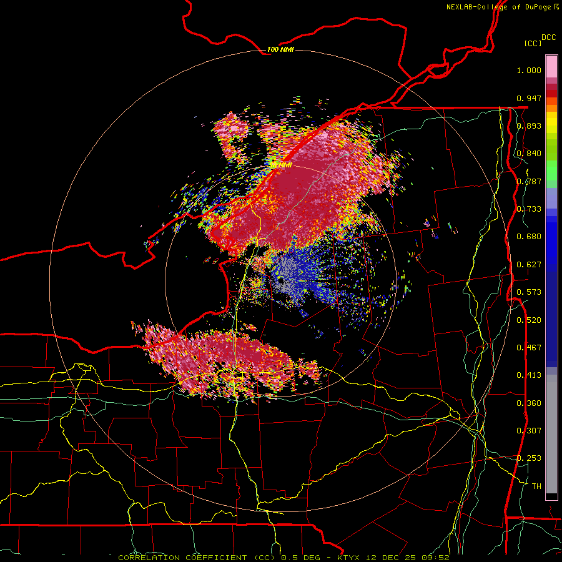Click the 0.947 scale value
The height and width of the screenshot is (562, 562).
click(529, 98)
